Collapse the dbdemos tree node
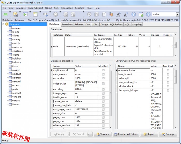This screenshot has height=144, width=181. 3,24
